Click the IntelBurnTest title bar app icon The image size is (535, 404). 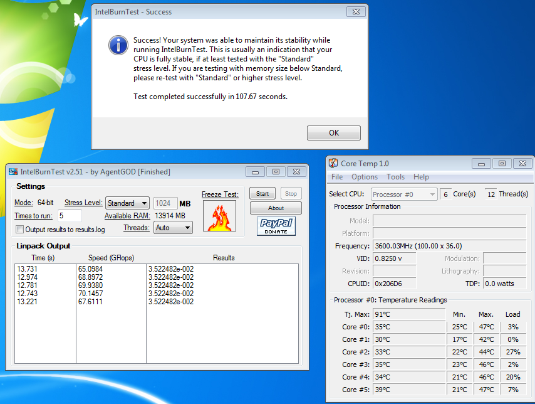[13, 172]
